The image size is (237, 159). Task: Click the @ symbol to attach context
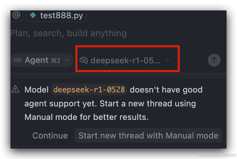click(16, 15)
